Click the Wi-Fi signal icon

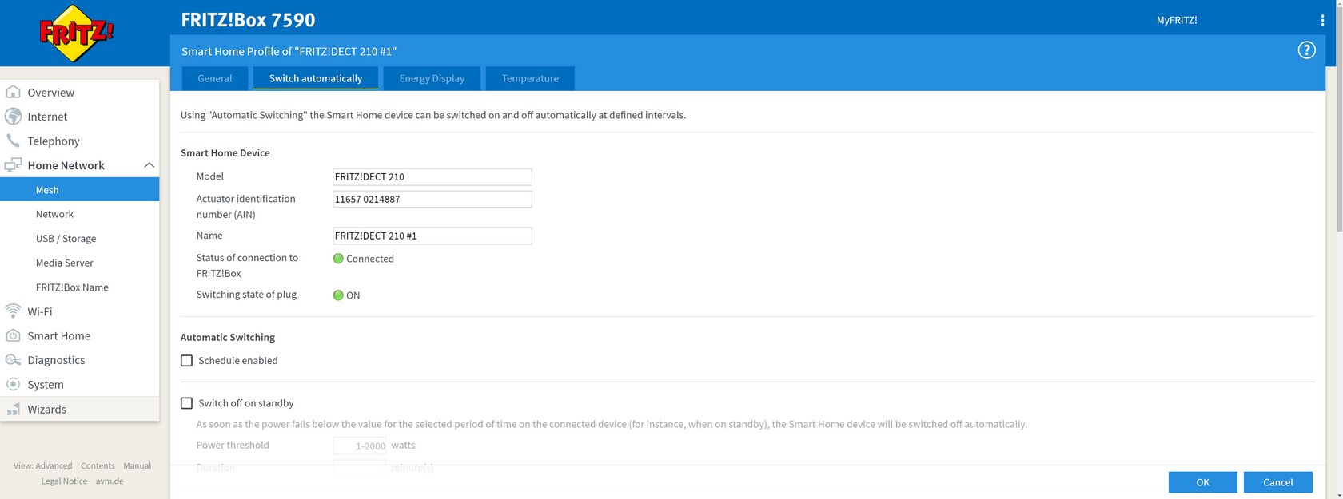tap(13, 311)
